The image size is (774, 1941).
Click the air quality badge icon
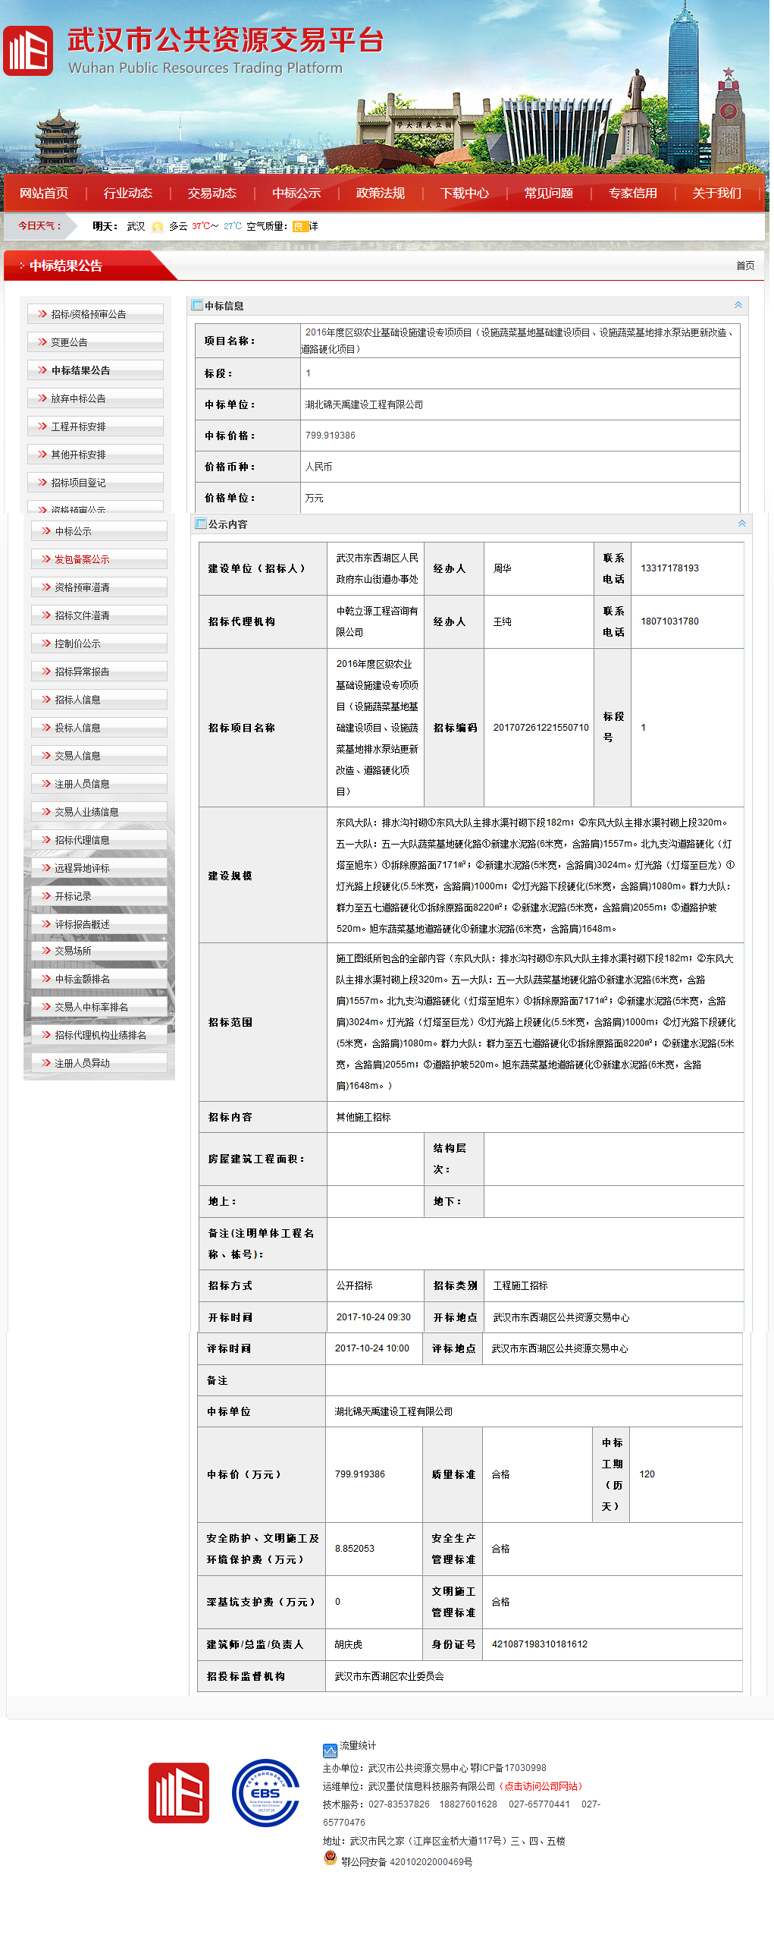[299, 227]
